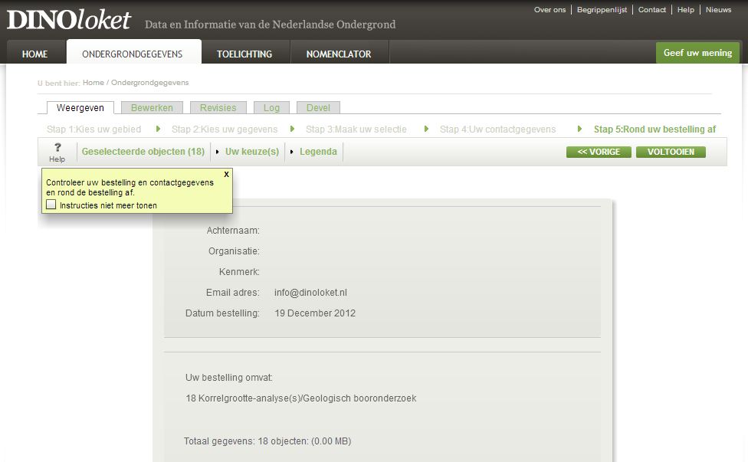Viewport: 748px width, 462px height.
Task: Enable 'Instructies niet meer tonen' checkbox
Action: pos(51,205)
